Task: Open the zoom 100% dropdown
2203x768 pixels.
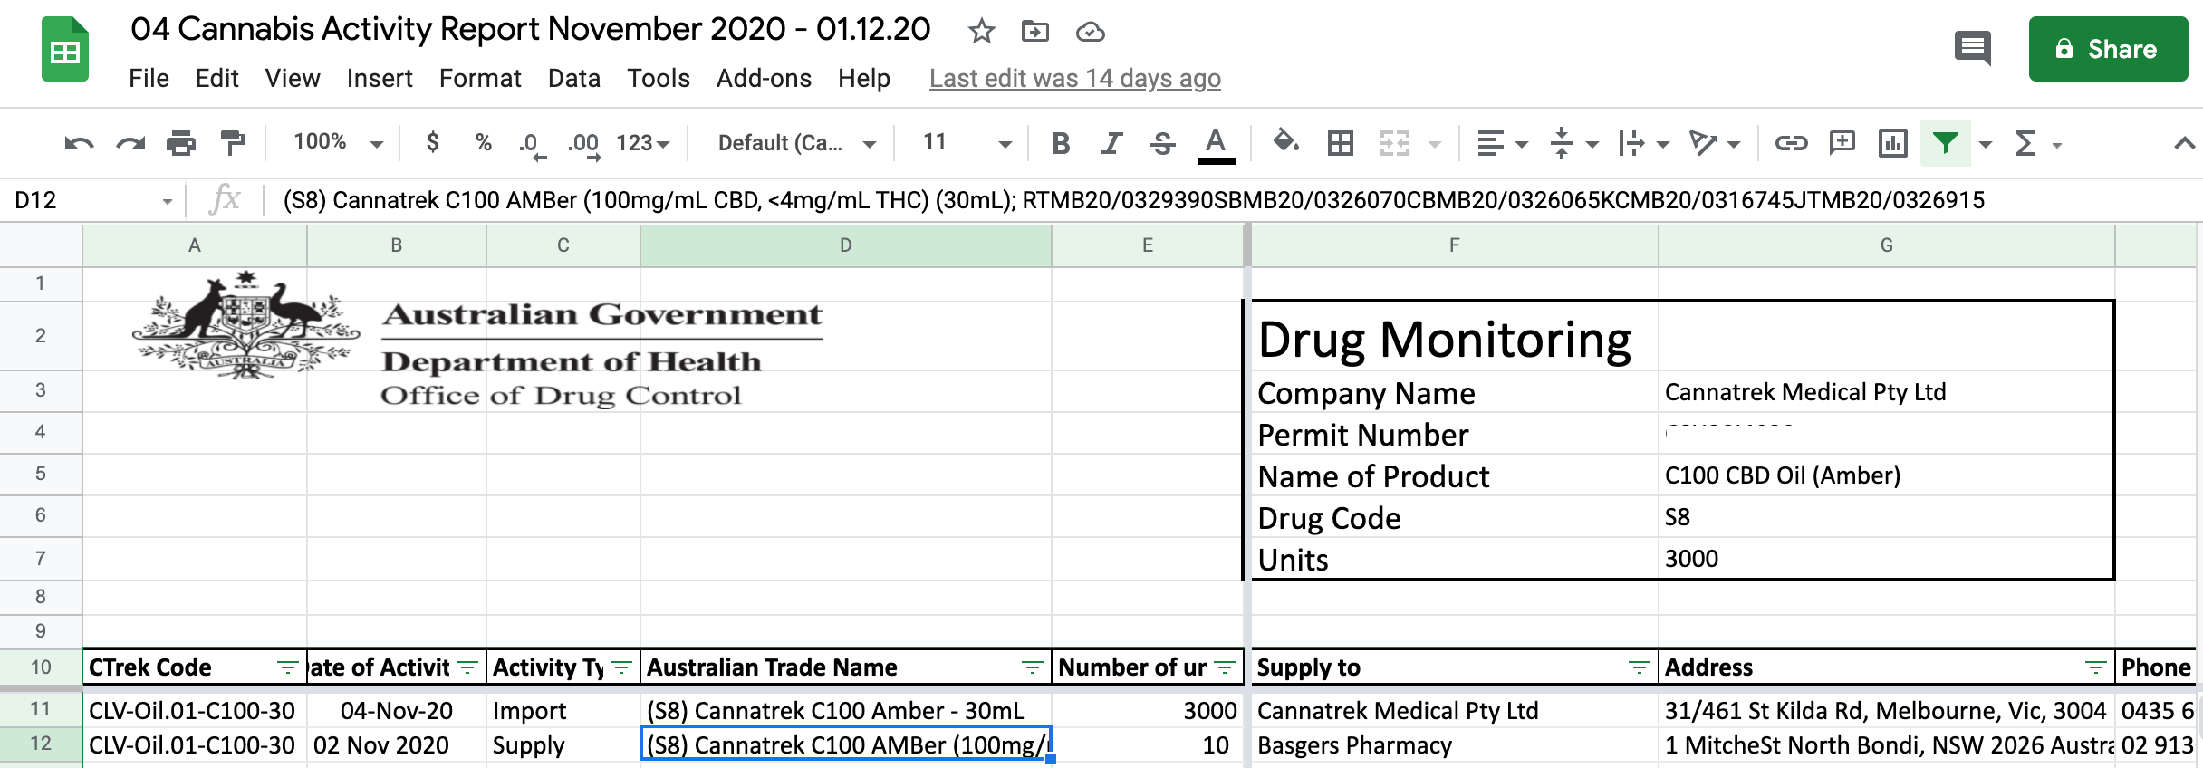Action: click(338, 142)
